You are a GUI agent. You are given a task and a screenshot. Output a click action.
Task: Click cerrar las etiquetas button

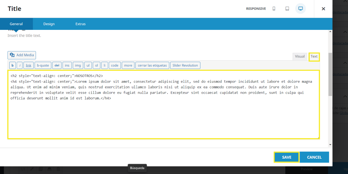coord(152,65)
